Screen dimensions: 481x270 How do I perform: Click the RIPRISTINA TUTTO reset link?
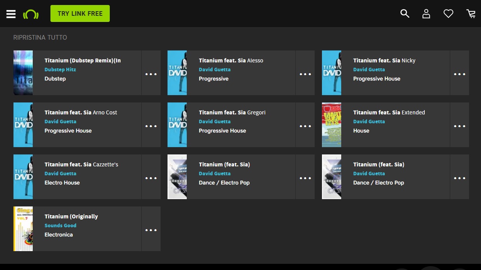click(x=40, y=37)
